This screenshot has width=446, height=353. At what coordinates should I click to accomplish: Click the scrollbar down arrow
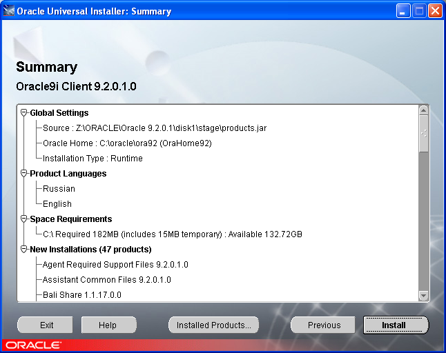423,296
